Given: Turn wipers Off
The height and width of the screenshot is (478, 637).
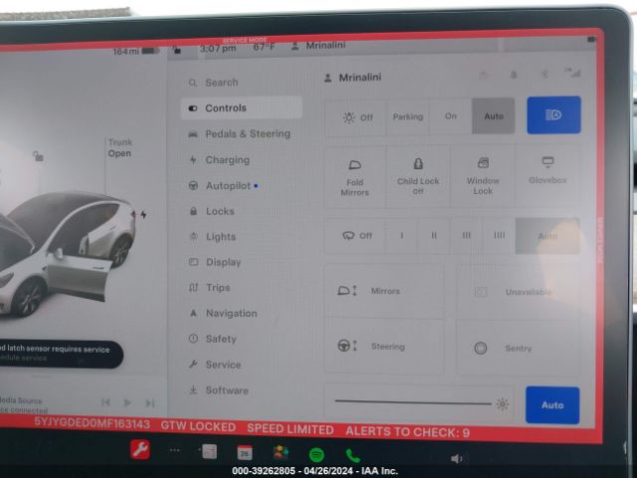Looking at the screenshot, I should [356, 236].
